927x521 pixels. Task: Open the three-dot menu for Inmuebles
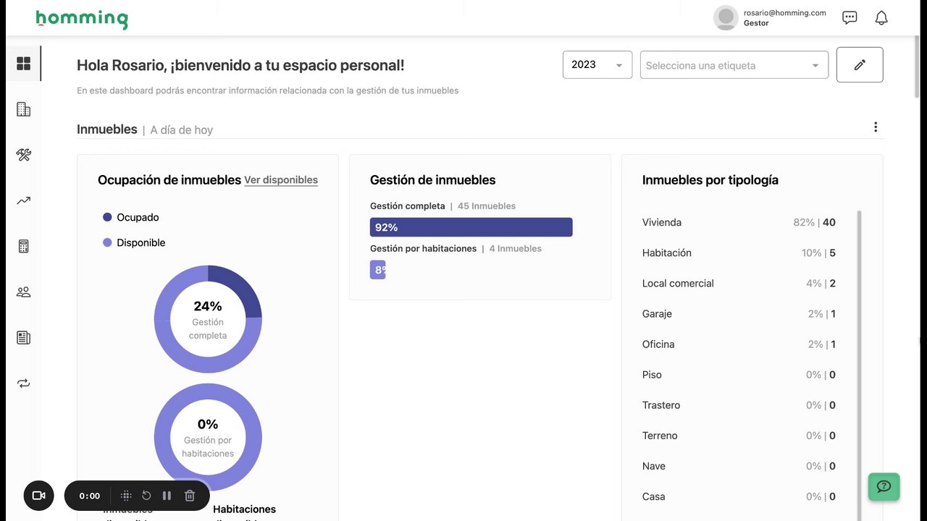point(876,127)
